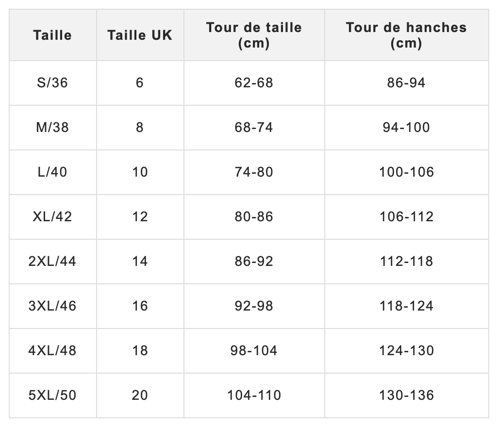Image resolution: width=498 pixels, height=427 pixels.
Task: Select the Tour de taille (cm) header
Action: (254, 35)
